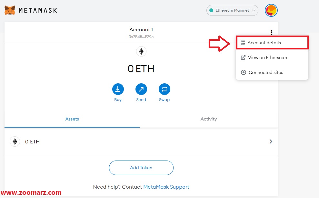319x198 pixels.
Task: Click the Ethereum logo above the balance
Action: pyautogui.click(x=141, y=51)
